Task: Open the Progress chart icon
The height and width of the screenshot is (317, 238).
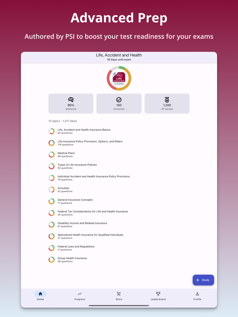Action: pos(80,294)
